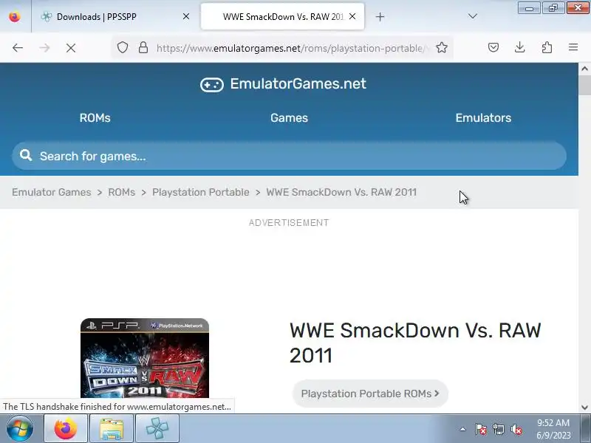Open the network tray icon
The width and height of the screenshot is (591, 443).
point(498,429)
